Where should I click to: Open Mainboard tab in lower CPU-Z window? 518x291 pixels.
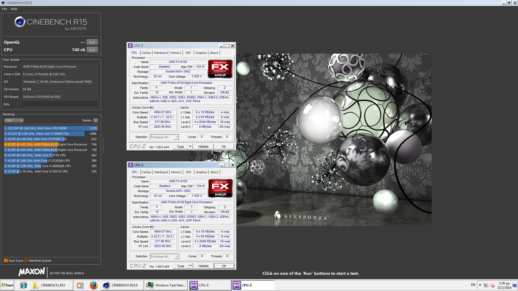(x=161, y=172)
